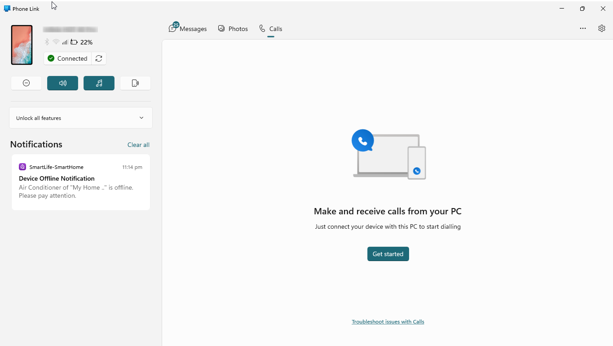Image resolution: width=613 pixels, height=346 pixels.
Task: Click the battery status icon
Action: point(74,42)
